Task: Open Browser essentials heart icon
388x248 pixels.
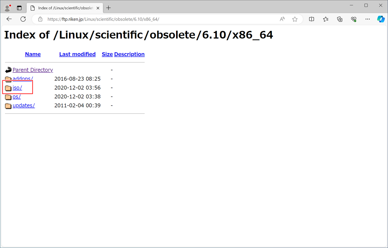Action: [x=353, y=19]
